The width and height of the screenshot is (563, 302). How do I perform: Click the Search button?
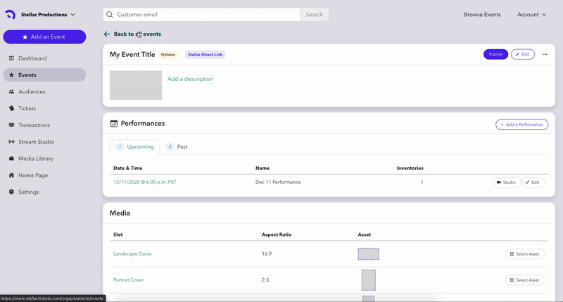(314, 15)
